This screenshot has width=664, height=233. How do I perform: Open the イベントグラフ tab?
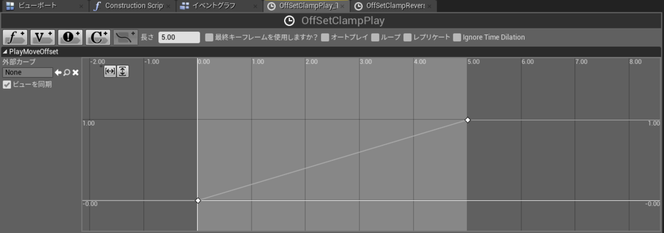(x=219, y=6)
